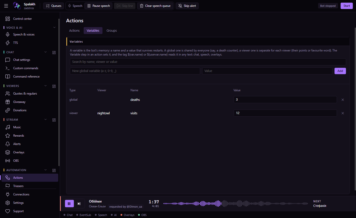Add the new global variable

[x=340, y=71]
